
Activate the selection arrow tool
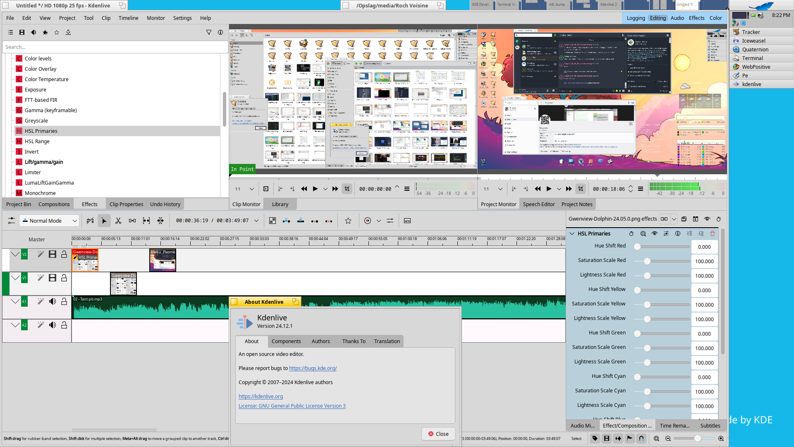pos(104,221)
